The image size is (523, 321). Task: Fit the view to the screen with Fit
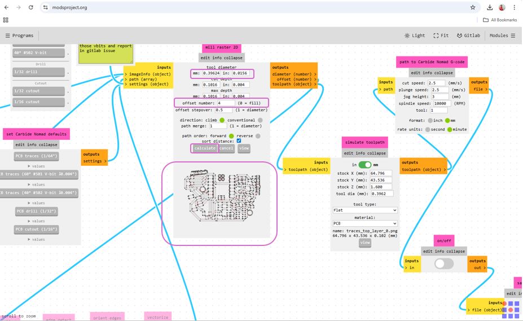coord(441,36)
